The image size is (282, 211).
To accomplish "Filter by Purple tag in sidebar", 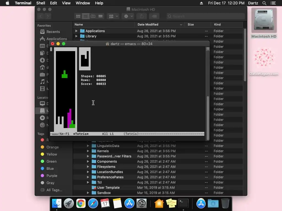I will (52, 176).
